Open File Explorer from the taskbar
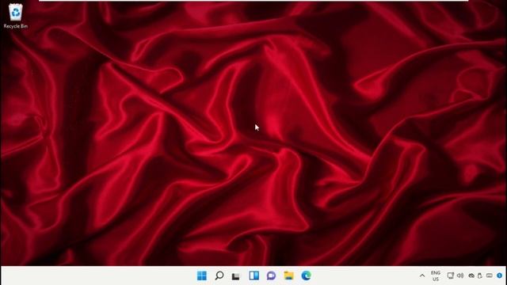This screenshot has height=285, width=507. coord(288,275)
